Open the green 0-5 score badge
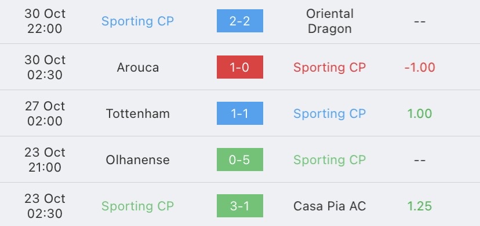The height and width of the screenshot is (226, 480). [x=239, y=160]
